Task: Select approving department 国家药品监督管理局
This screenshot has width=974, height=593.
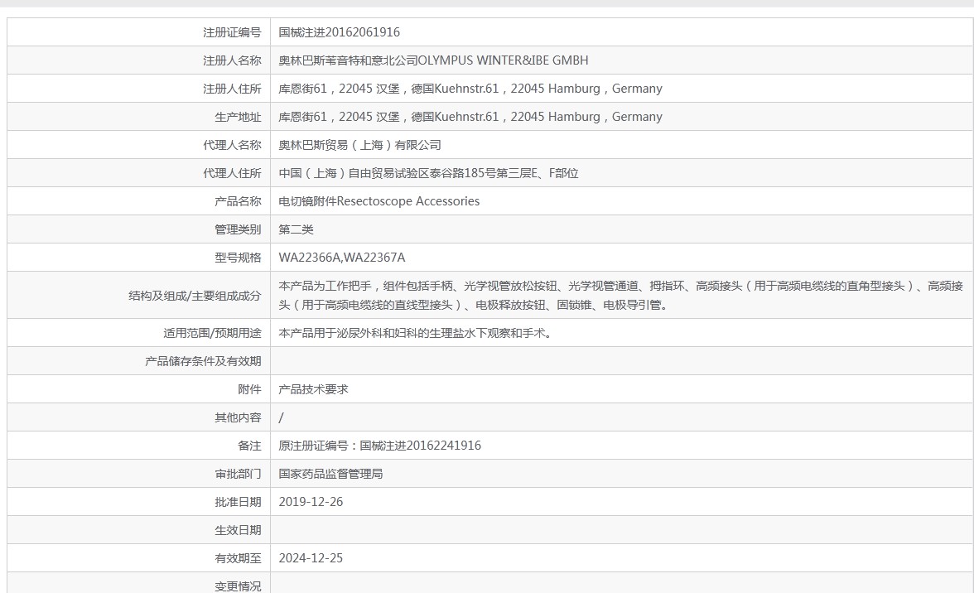Action: click(x=330, y=474)
